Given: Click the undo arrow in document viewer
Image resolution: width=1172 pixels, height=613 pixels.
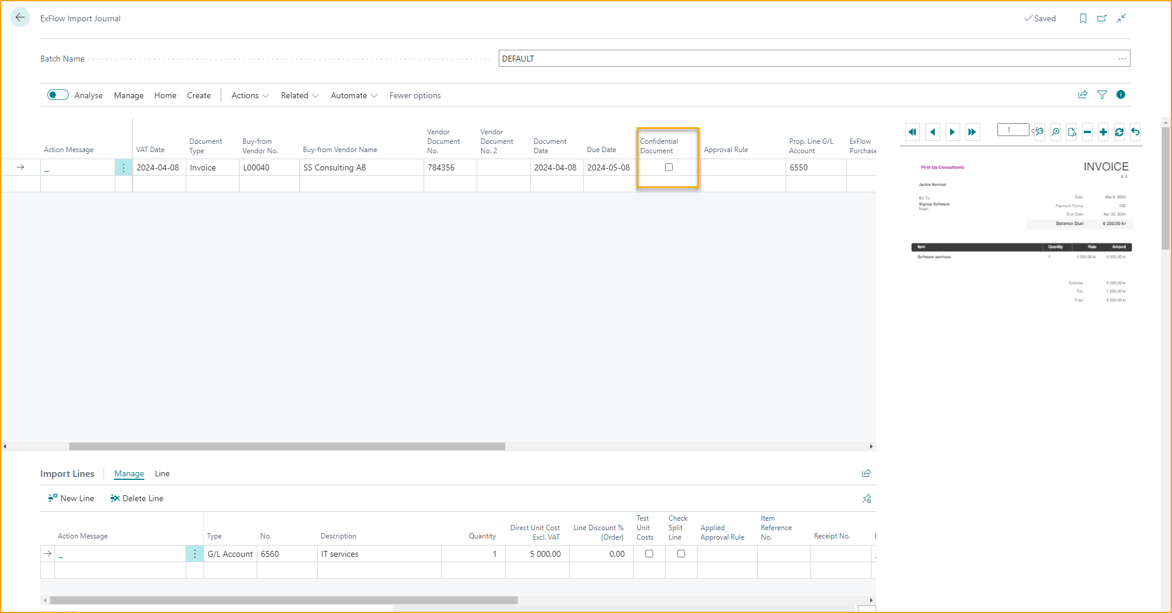Looking at the screenshot, I should (x=1135, y=132).
